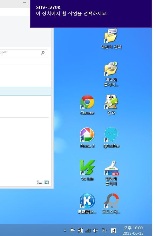The image size is (156, 236).
Task: Open the 알약 antivirus shortcut
Action: pyautogui.click(x=111, y=105)
